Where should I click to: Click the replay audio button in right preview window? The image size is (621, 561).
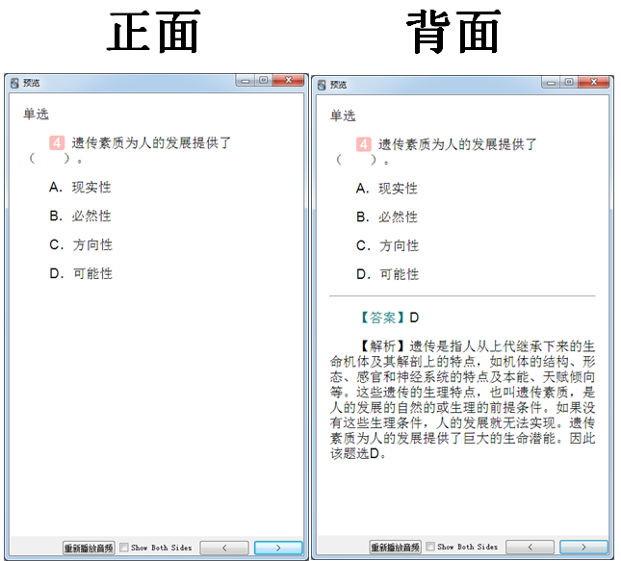coord(396,548)
